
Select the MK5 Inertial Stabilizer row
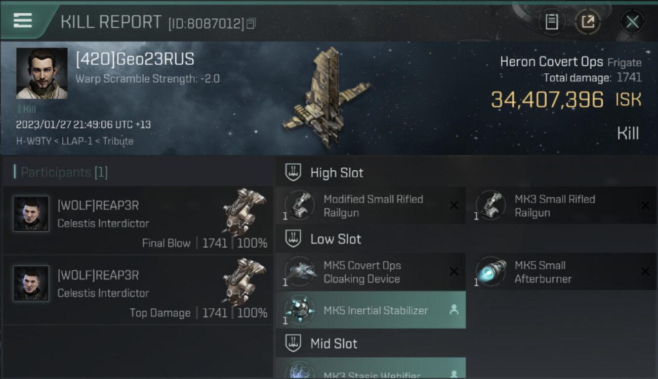(x=371, y=310)
